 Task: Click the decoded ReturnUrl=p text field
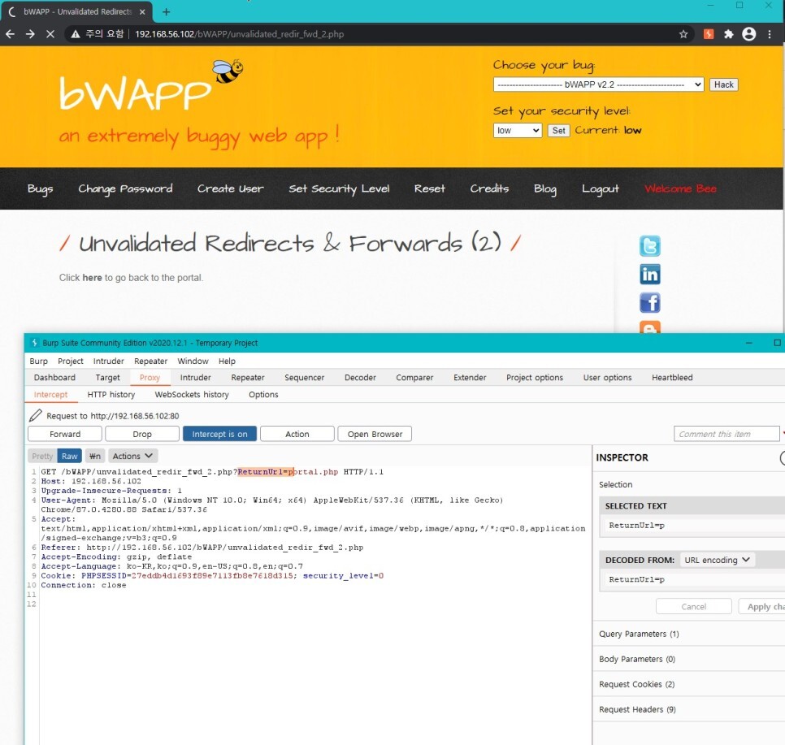(x=692, y=579)
